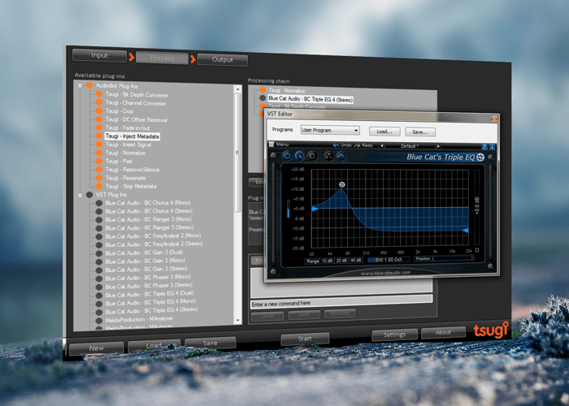Collapse the AudioBot Plug Ins group
569x406 pixels.
(x=80, y=85)
